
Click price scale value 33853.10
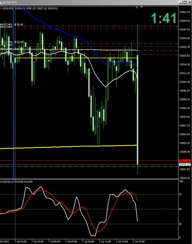pyautogui.click(x=185, y=143)
